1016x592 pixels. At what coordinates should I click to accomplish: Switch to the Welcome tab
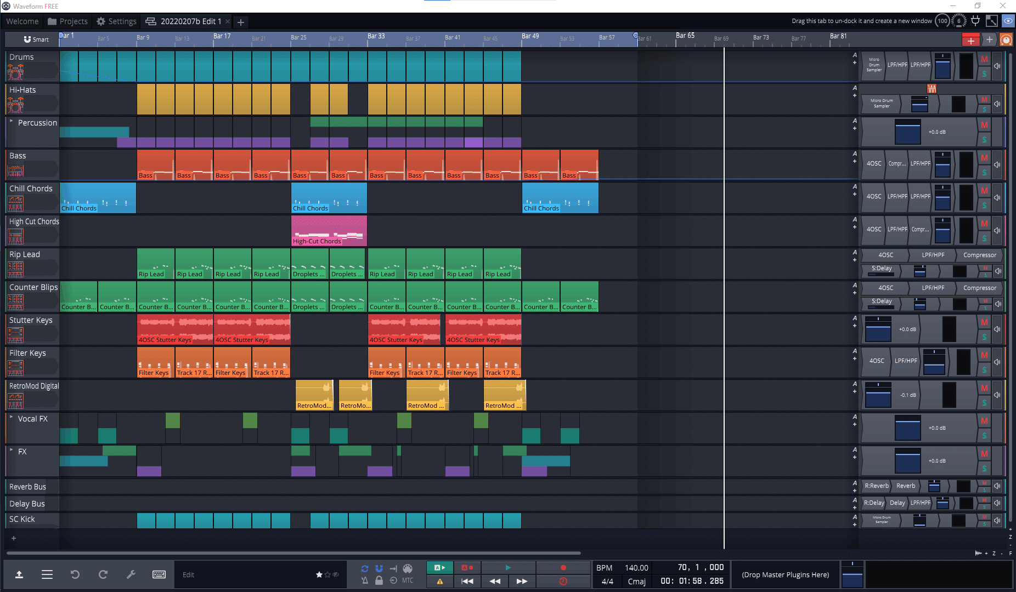(x=22, y=21)
